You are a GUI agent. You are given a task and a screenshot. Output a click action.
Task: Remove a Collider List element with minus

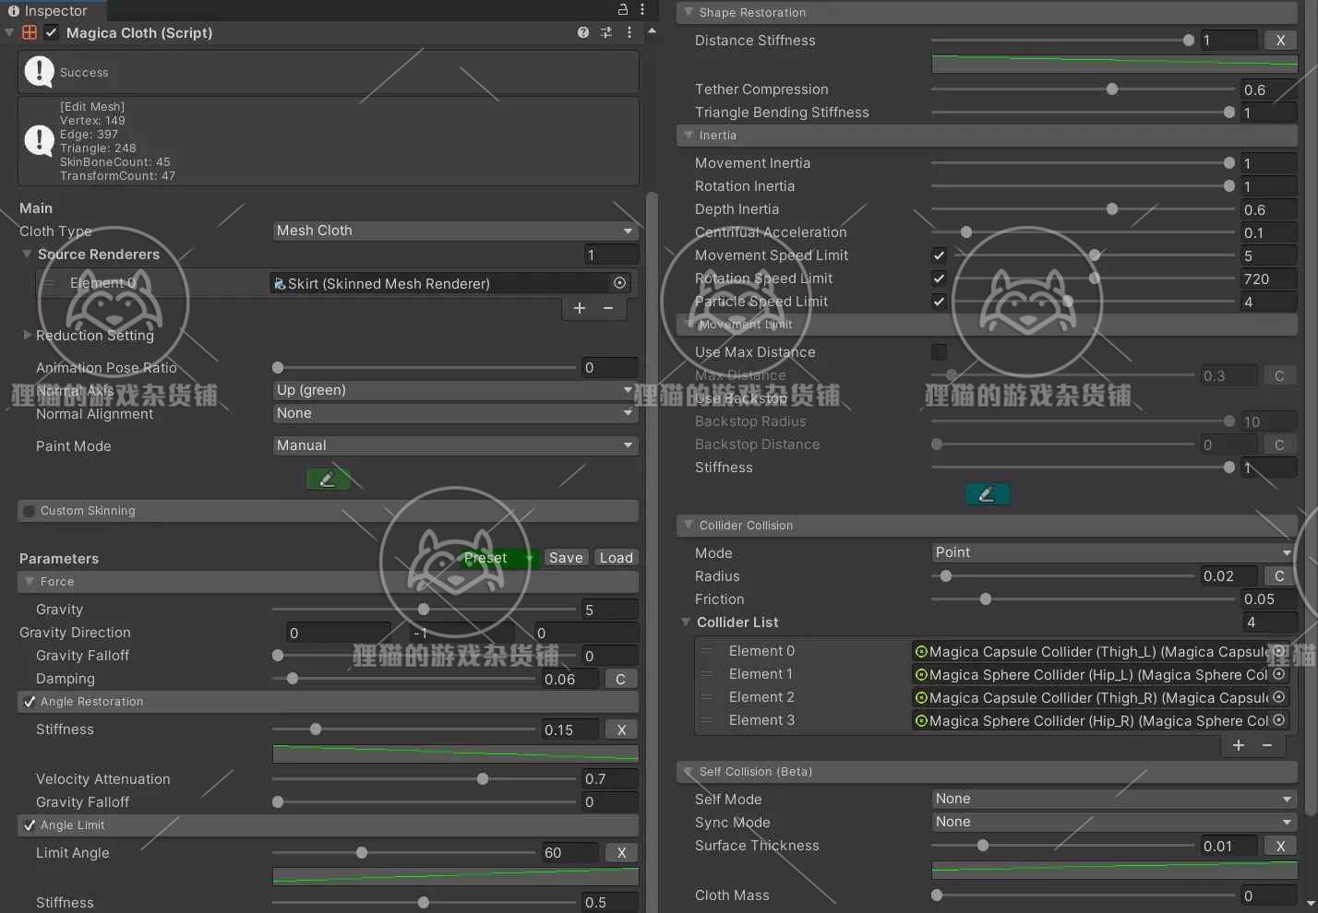coord(1267,745)
